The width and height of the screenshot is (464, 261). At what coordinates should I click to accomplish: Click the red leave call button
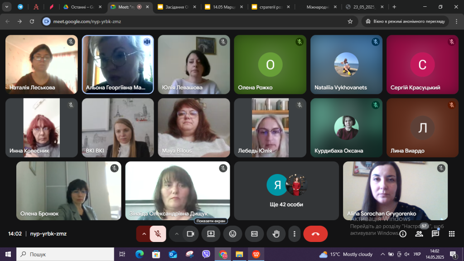315,234
